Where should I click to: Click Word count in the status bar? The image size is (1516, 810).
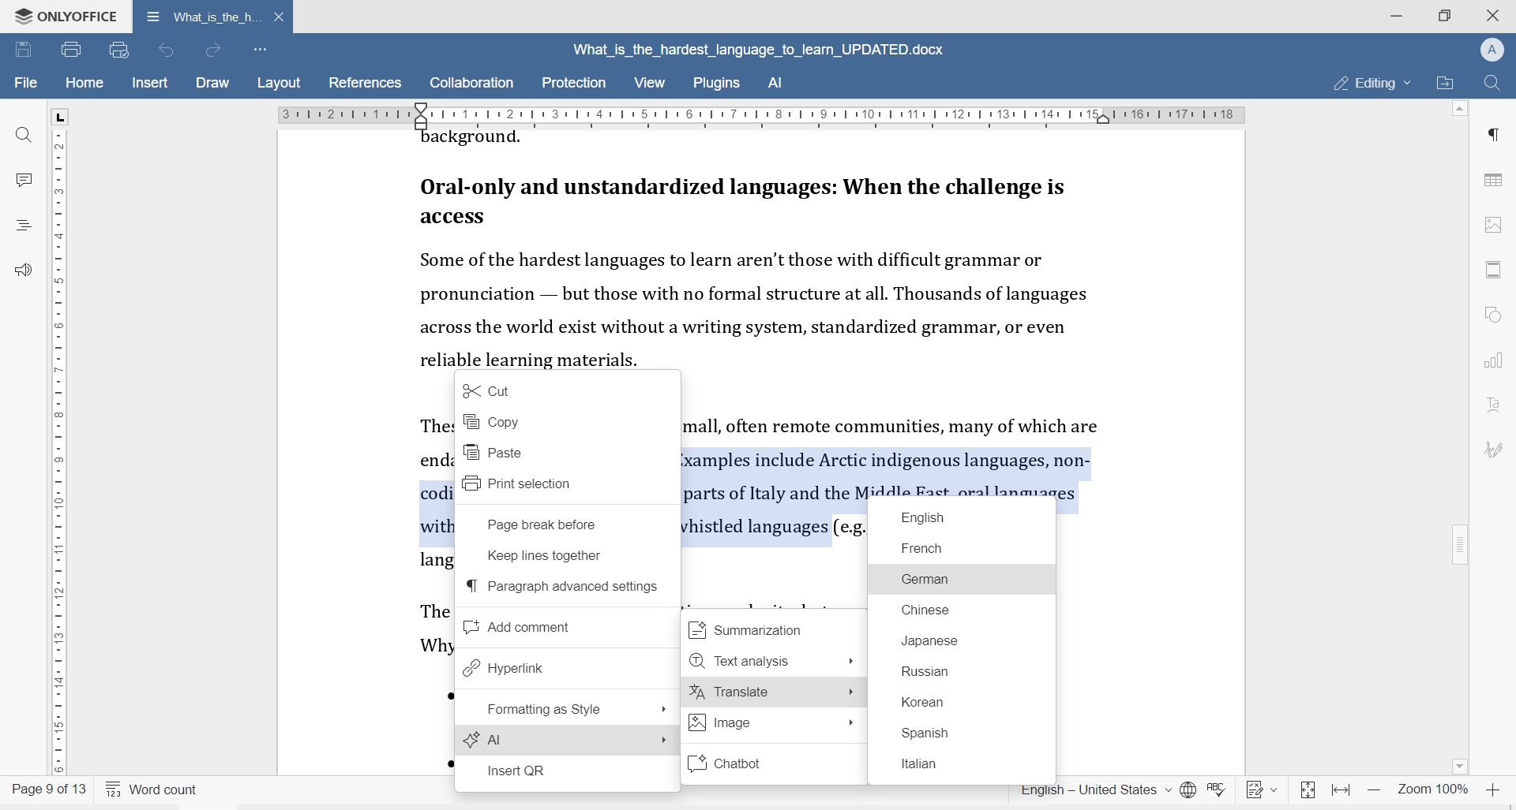(151, 789)
